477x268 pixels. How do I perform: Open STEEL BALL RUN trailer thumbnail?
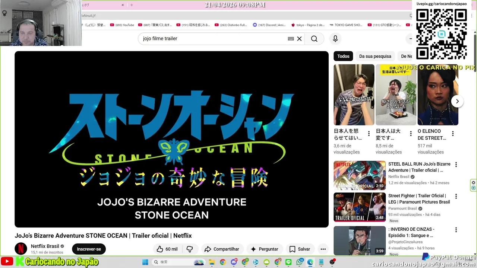pos(360,175)
